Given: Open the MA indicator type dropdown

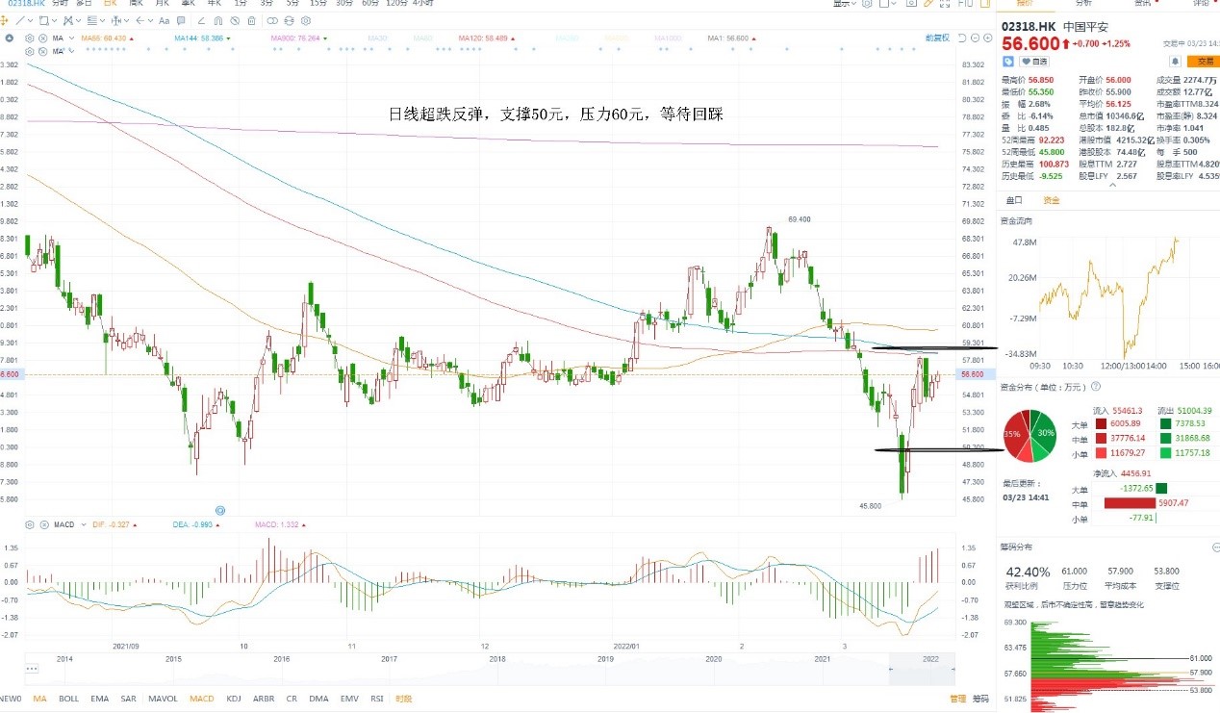Looking at the screenshot, I should pyautogui.click(x=71, y=38).
